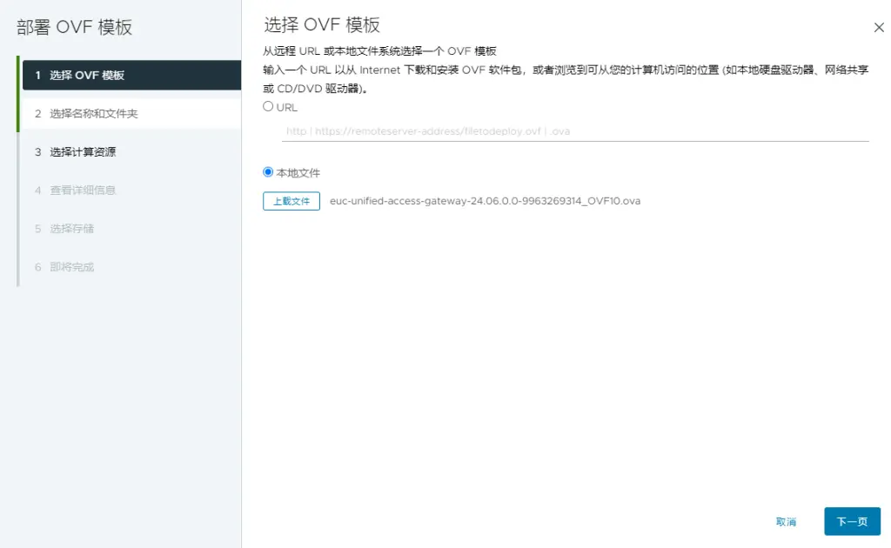Click the green step progress bar

[x=17, y=94]
